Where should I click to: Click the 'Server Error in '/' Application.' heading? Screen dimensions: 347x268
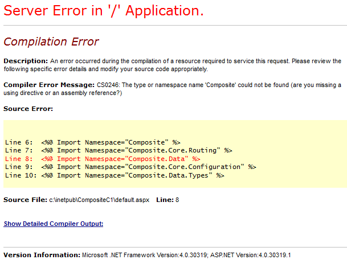coord(104,11)
